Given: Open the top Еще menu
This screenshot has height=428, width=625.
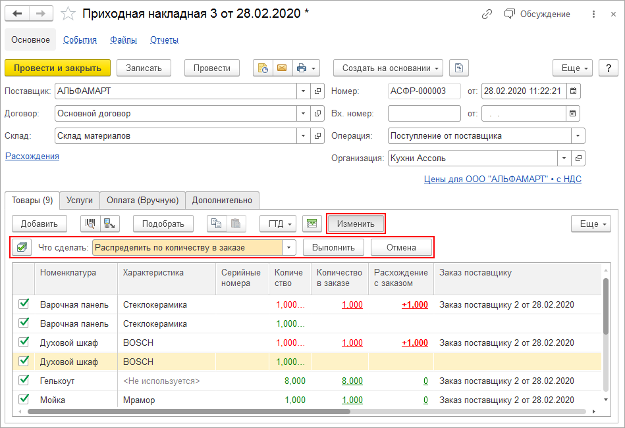Looking at the screenshot, I should coord(573,68).
